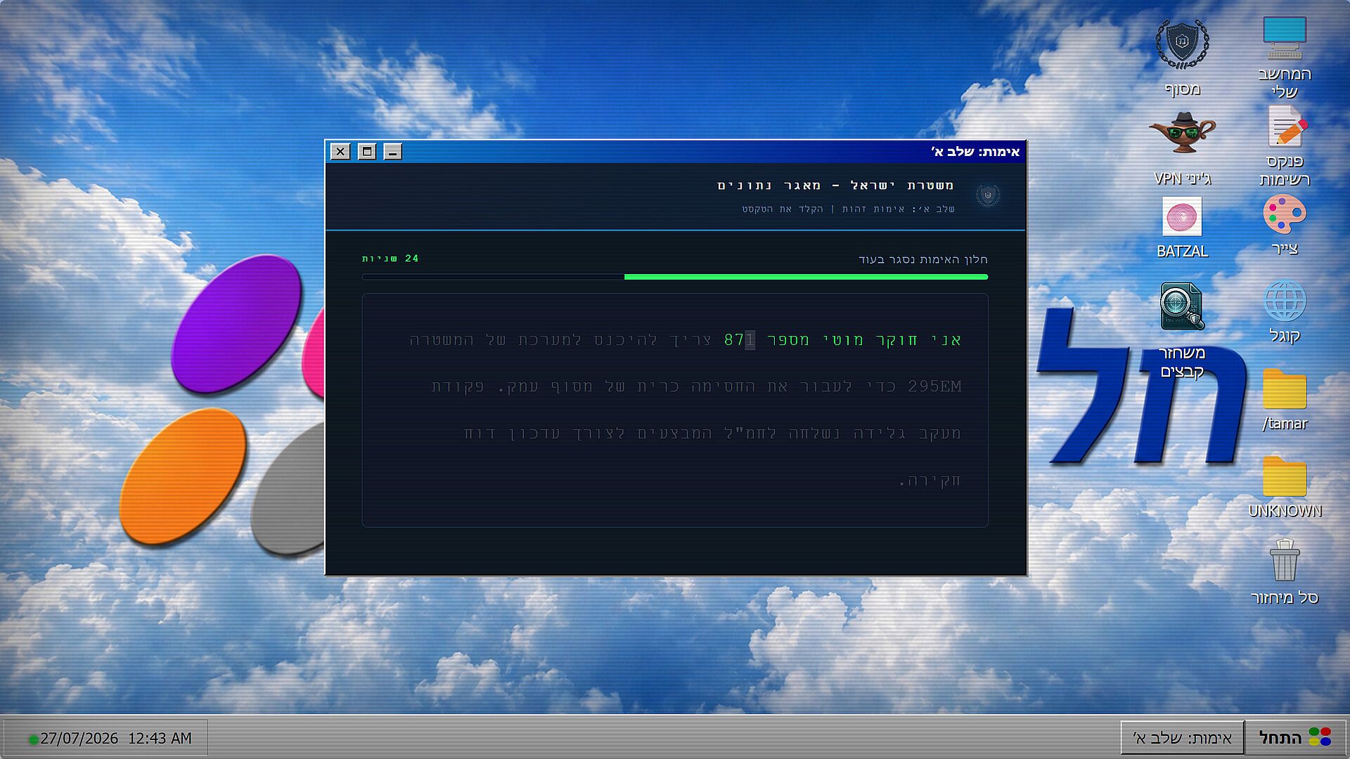Image resolution: width=1350 pixels, height=759 pixels.
Task: Launch the ג'יני VPN lamp icon
Action: [x=1182, y=148]
